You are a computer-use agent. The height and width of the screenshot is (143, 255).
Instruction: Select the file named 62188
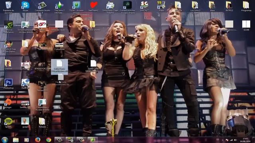tap(246, 25)
